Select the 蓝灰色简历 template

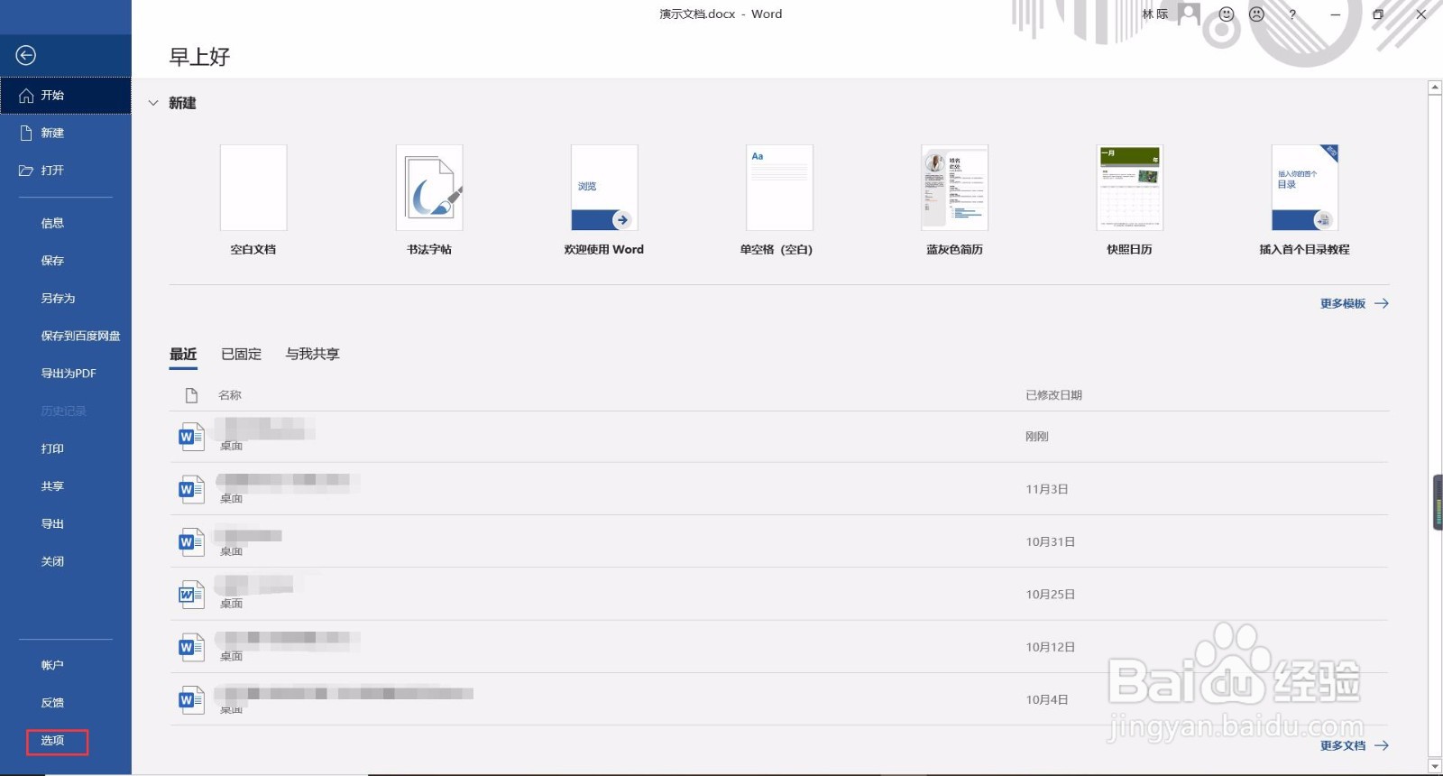click(x=954, y=199)
